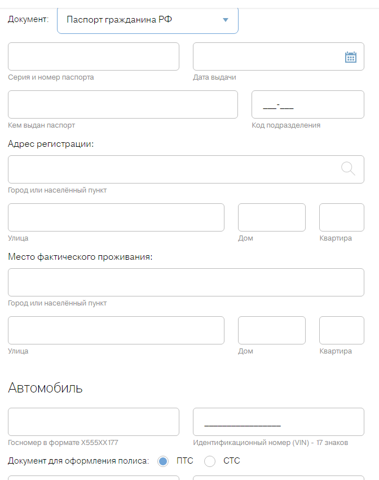Click the registration apartment field
Viewport: 379px width, 480px height.
pos(342,217)
